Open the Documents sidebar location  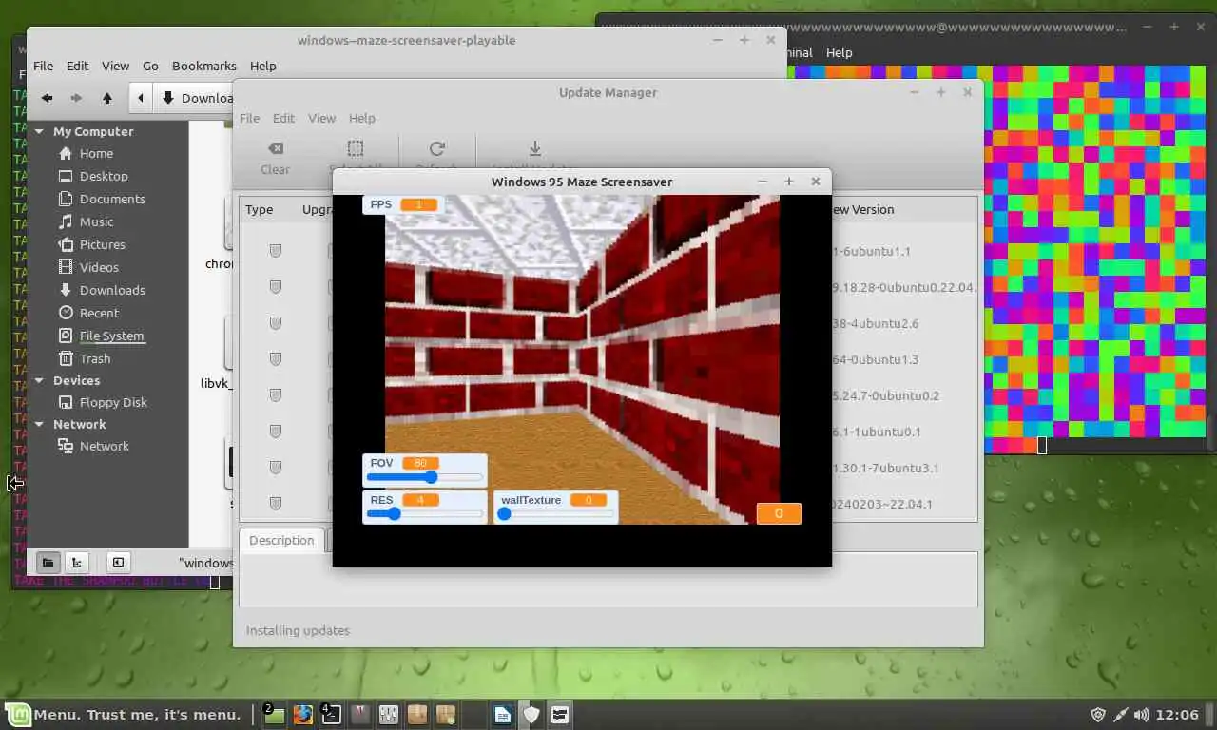click(112, 199)
